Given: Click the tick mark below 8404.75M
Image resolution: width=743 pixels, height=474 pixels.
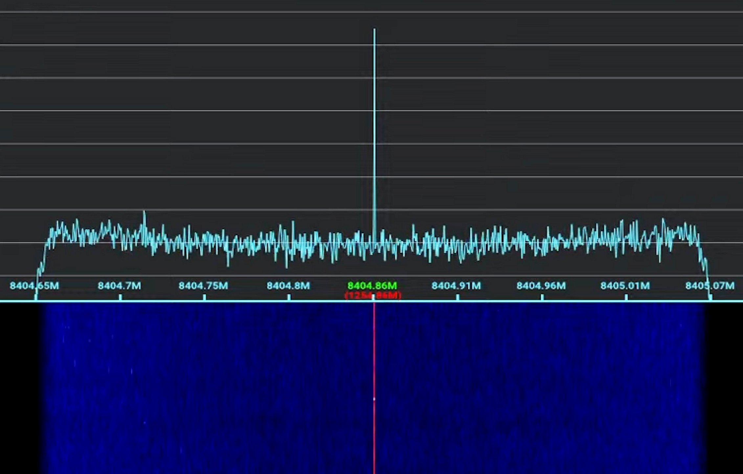Looking at the screenshot, I should pos(205,297).
